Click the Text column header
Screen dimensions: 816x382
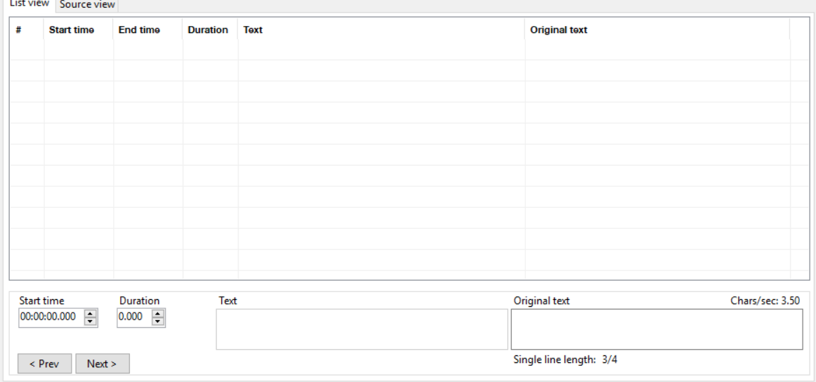click(x=253, y=30)
